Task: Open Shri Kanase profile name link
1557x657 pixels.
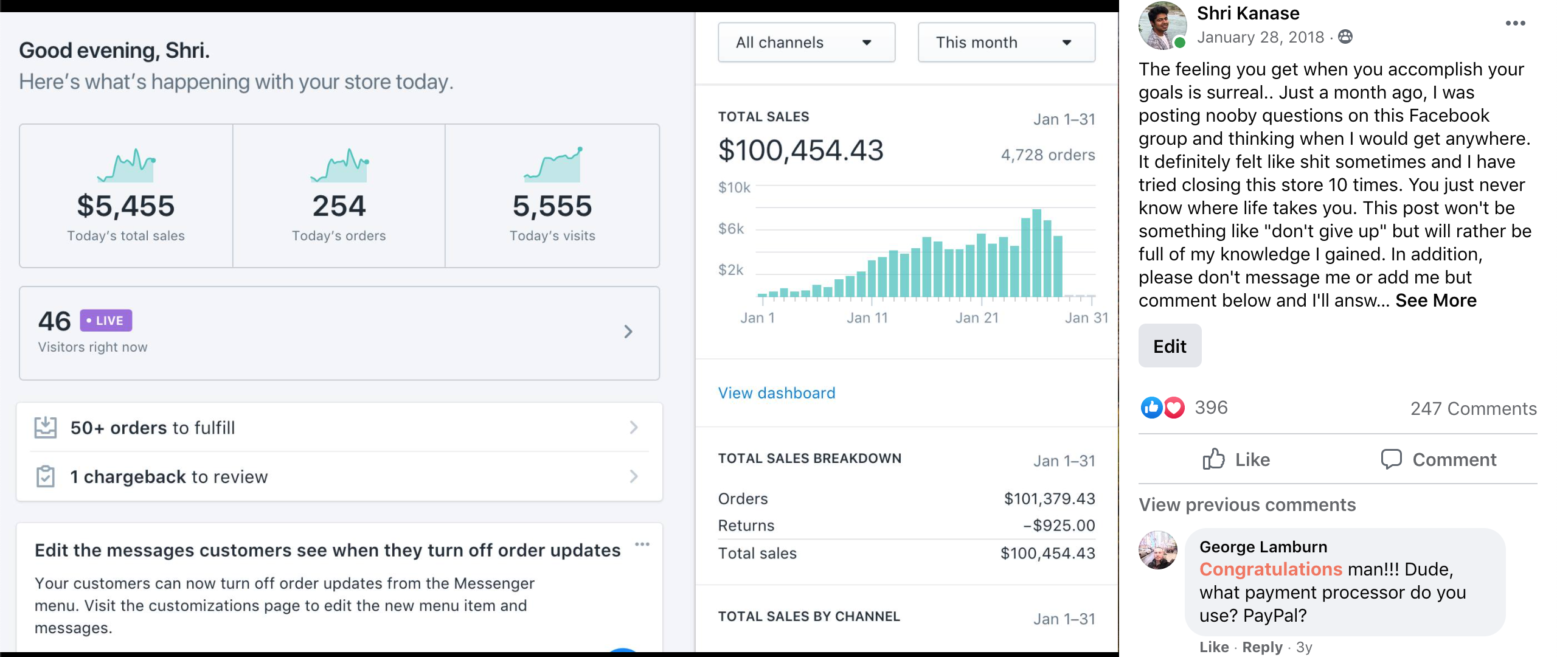Action: point(1248,13)
